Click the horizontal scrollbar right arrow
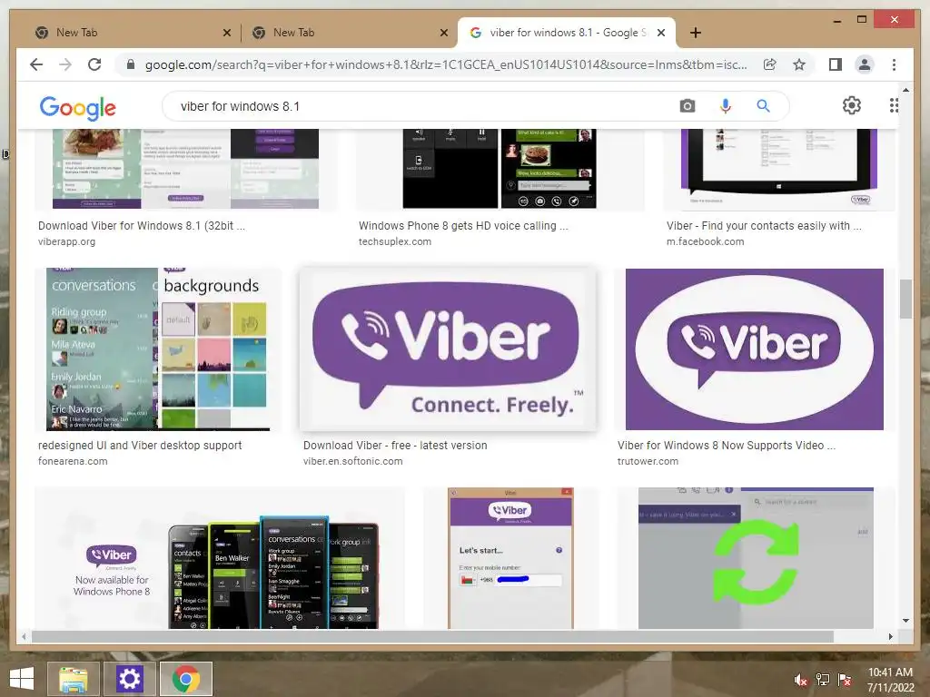The image size is (930, 697). point(890,636)
